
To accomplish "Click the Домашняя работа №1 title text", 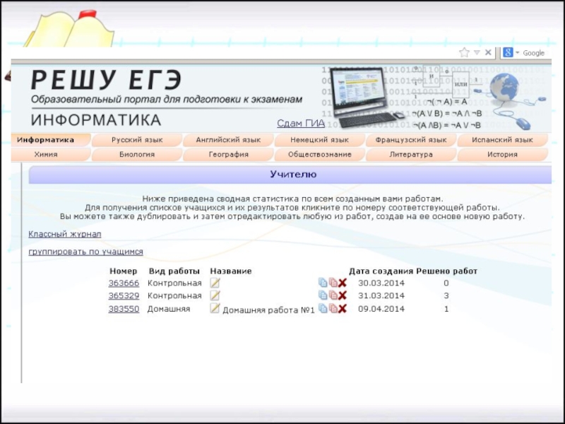I will pos(269,310).
